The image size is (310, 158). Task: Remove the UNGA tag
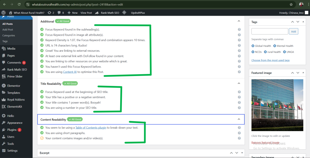pos(285,52)
